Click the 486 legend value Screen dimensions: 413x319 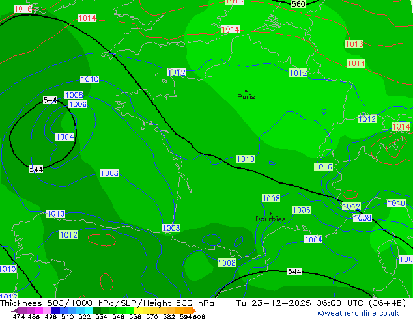(x=34, y=316)
